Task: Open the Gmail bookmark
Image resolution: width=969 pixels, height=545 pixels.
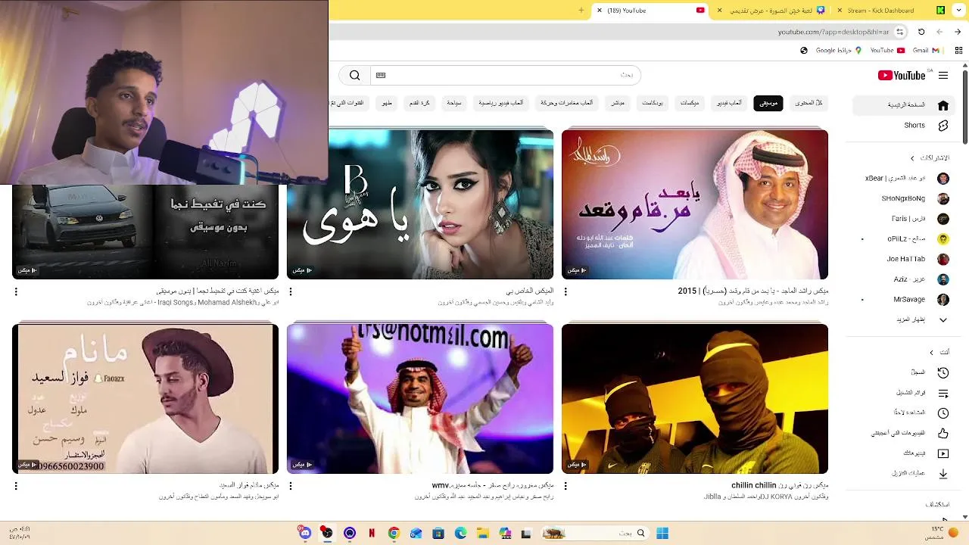Action: pos(926,51)
